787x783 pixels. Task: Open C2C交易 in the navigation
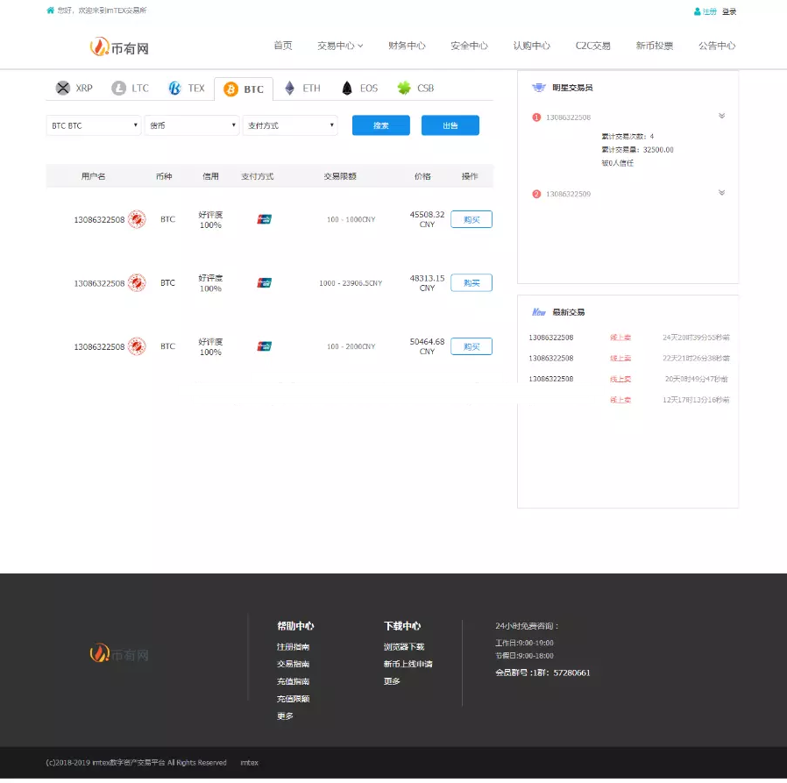coord(592,46)
